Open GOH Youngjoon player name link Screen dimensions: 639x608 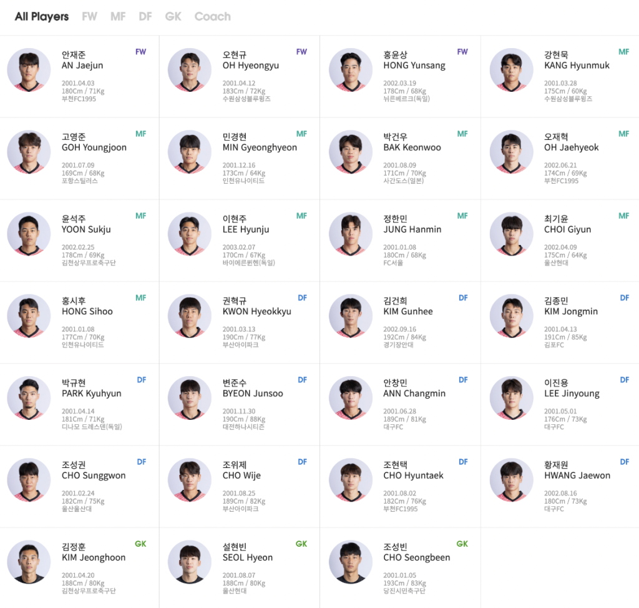pyautogui.click(x=94, y=148)
